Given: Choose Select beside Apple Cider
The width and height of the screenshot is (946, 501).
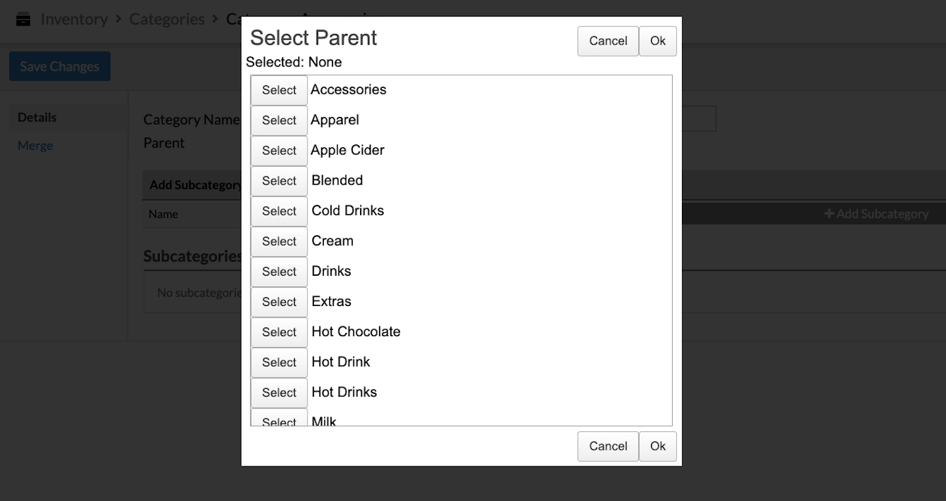Looking at the screenshot, I should [279, 150].
